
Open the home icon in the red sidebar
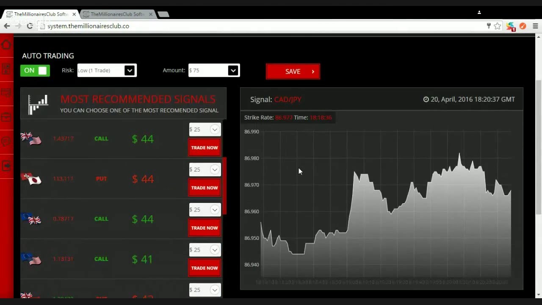click(6, 44)
